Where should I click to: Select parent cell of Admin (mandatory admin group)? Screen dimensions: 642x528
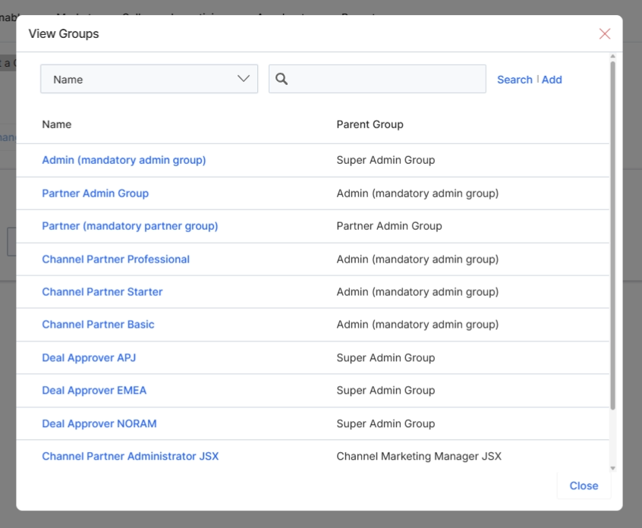tap(386, 160)
